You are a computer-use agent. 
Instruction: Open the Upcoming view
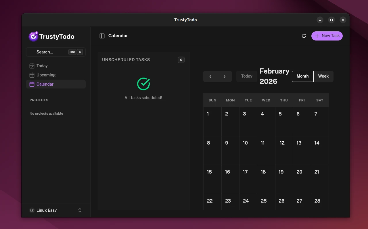click(46, 75)
